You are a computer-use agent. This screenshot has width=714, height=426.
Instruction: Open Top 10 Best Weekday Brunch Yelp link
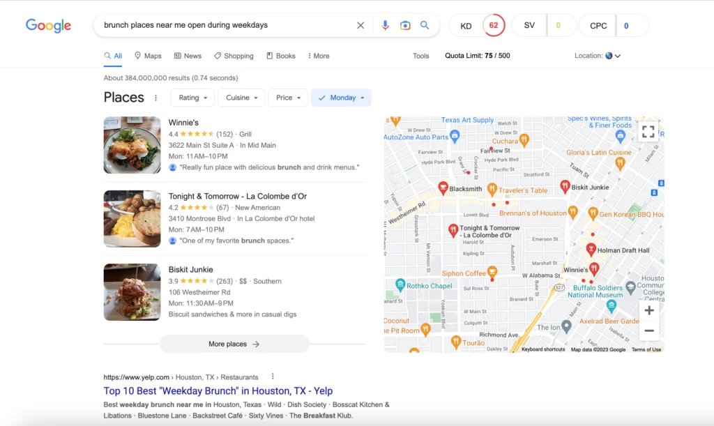pos(218,391)
